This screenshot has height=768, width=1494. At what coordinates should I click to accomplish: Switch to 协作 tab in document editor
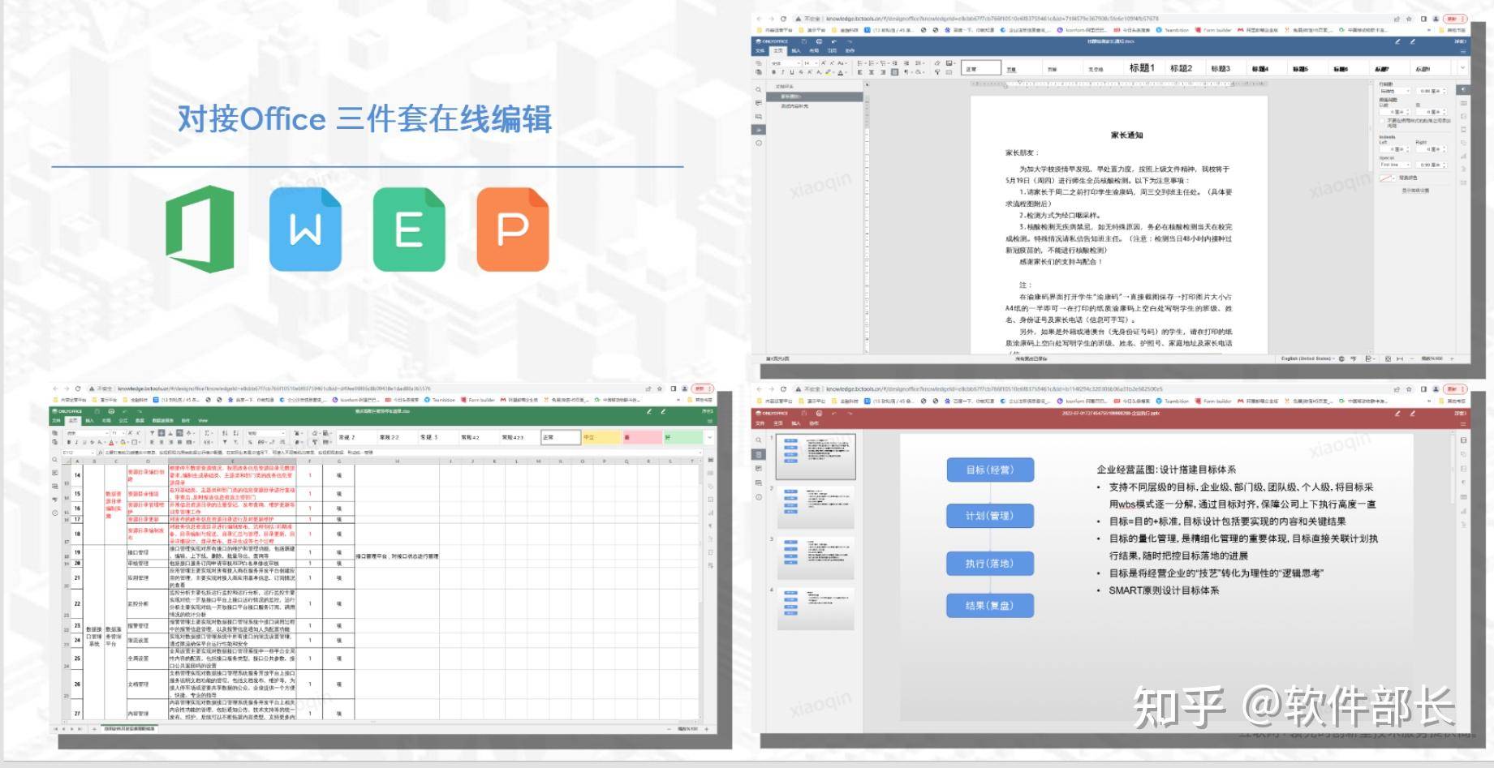[850, 50]
